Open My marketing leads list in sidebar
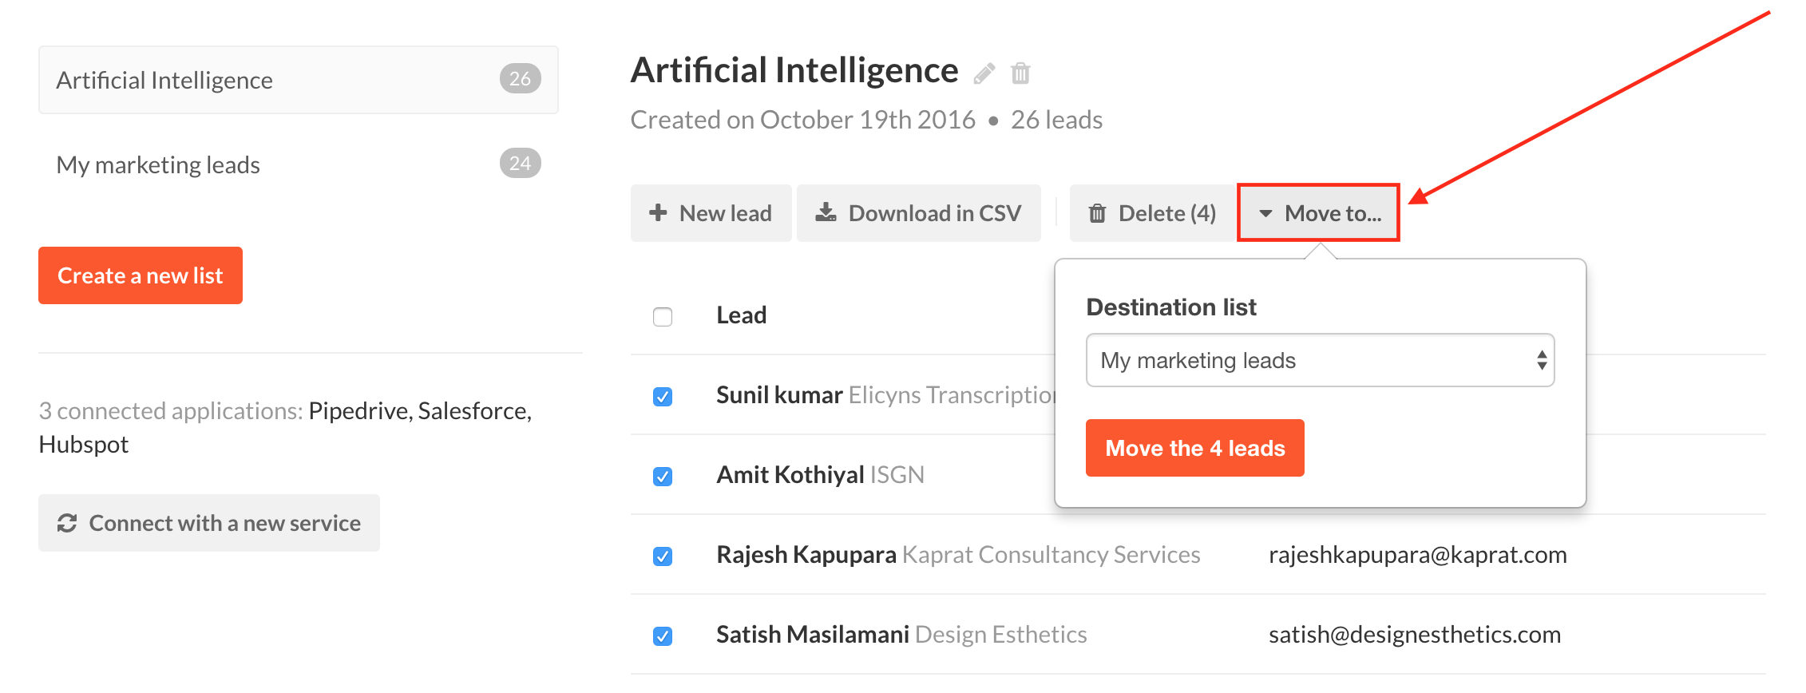 coord(298,164)
